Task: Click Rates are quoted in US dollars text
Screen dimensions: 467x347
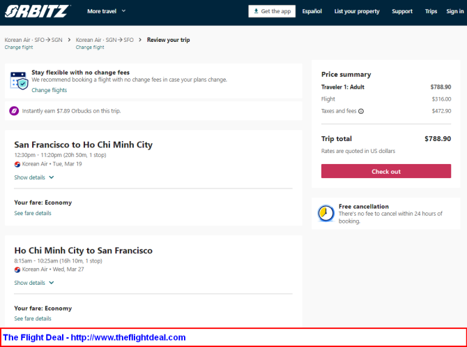Action: (x=358, y=151)
